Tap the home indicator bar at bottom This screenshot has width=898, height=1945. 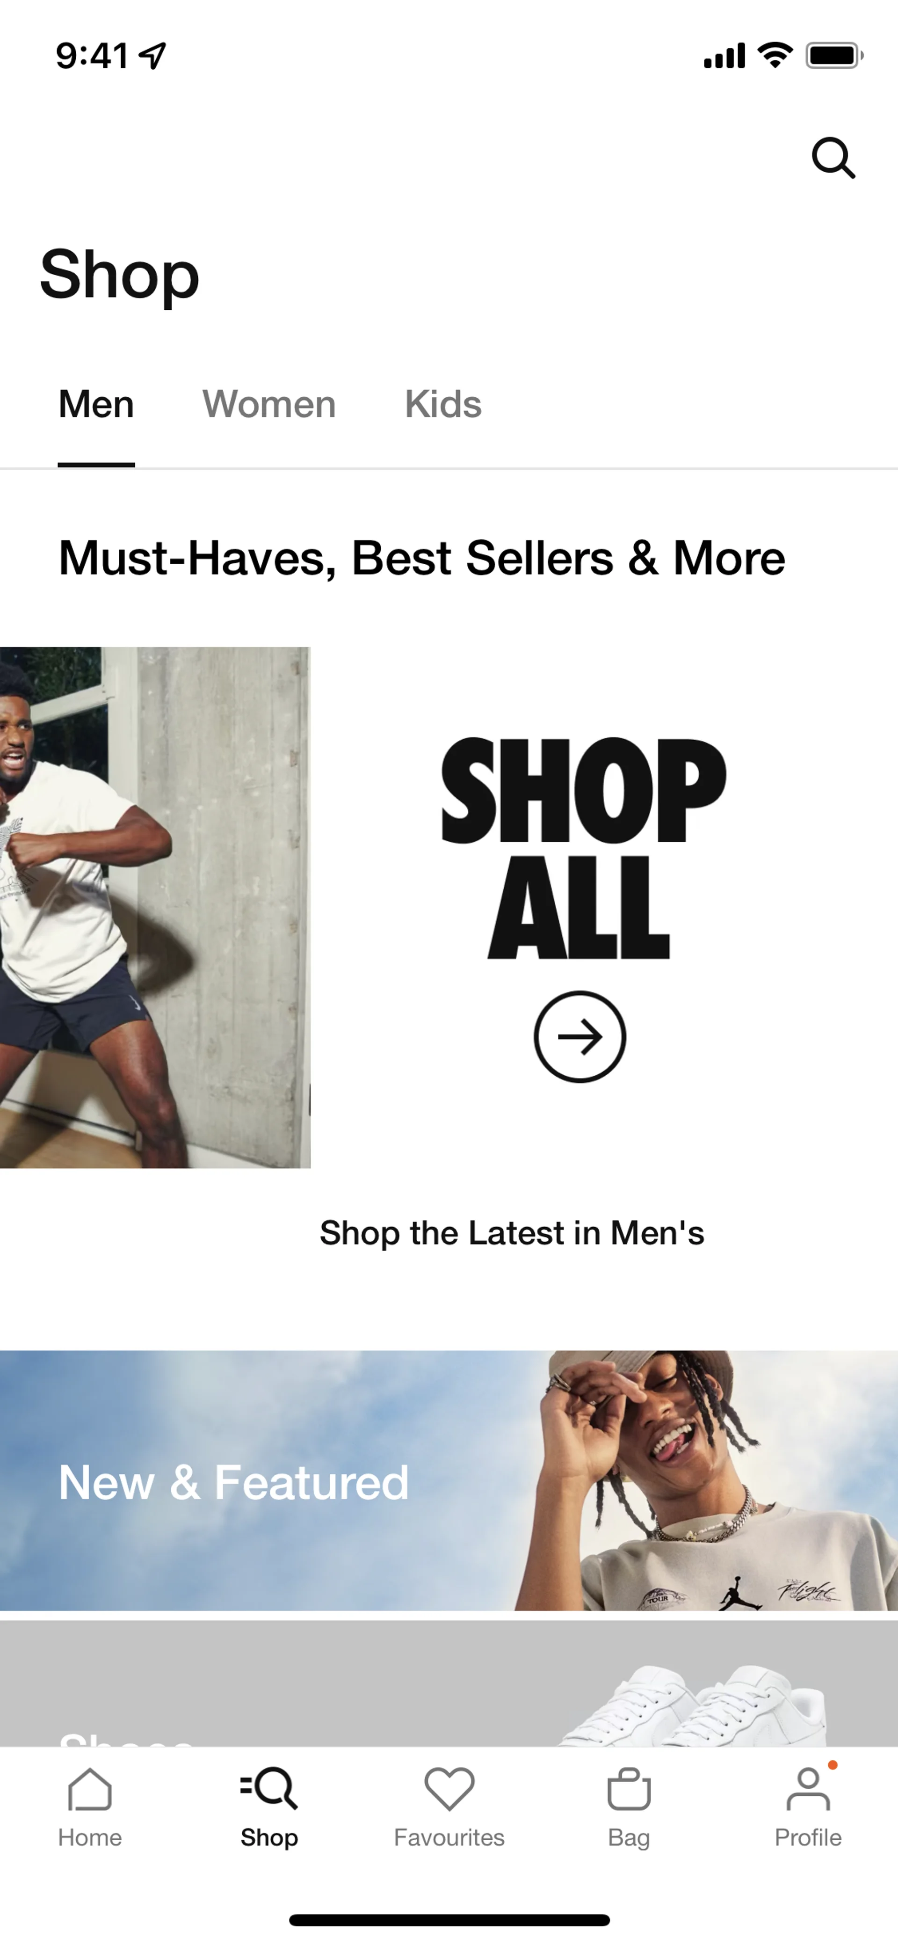pos(449,1919)
